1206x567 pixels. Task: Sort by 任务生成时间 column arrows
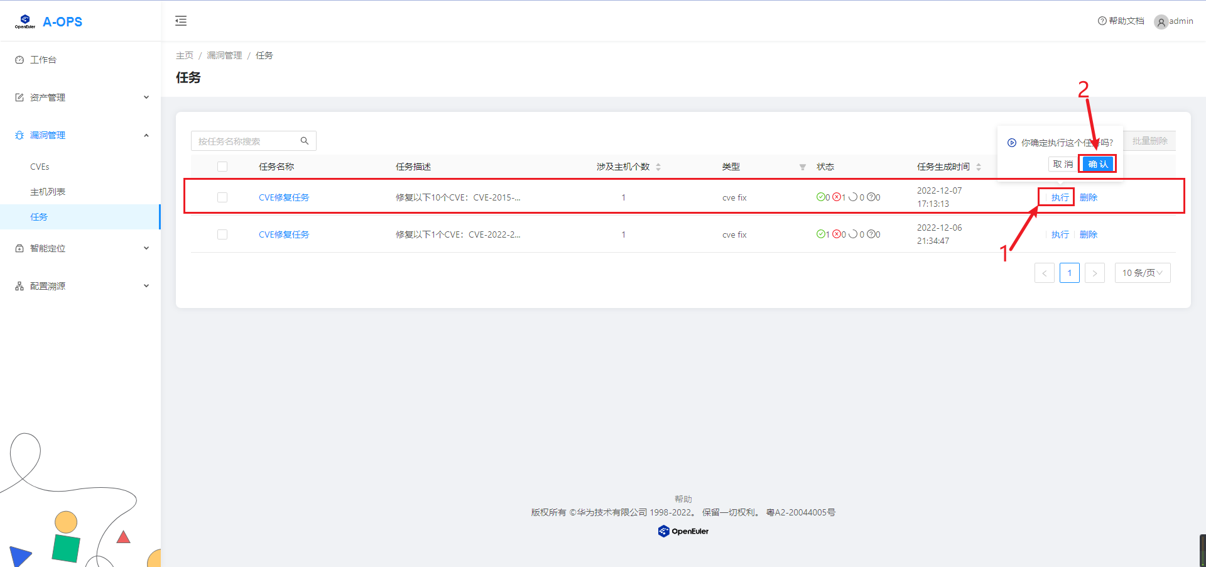point(979,167)
